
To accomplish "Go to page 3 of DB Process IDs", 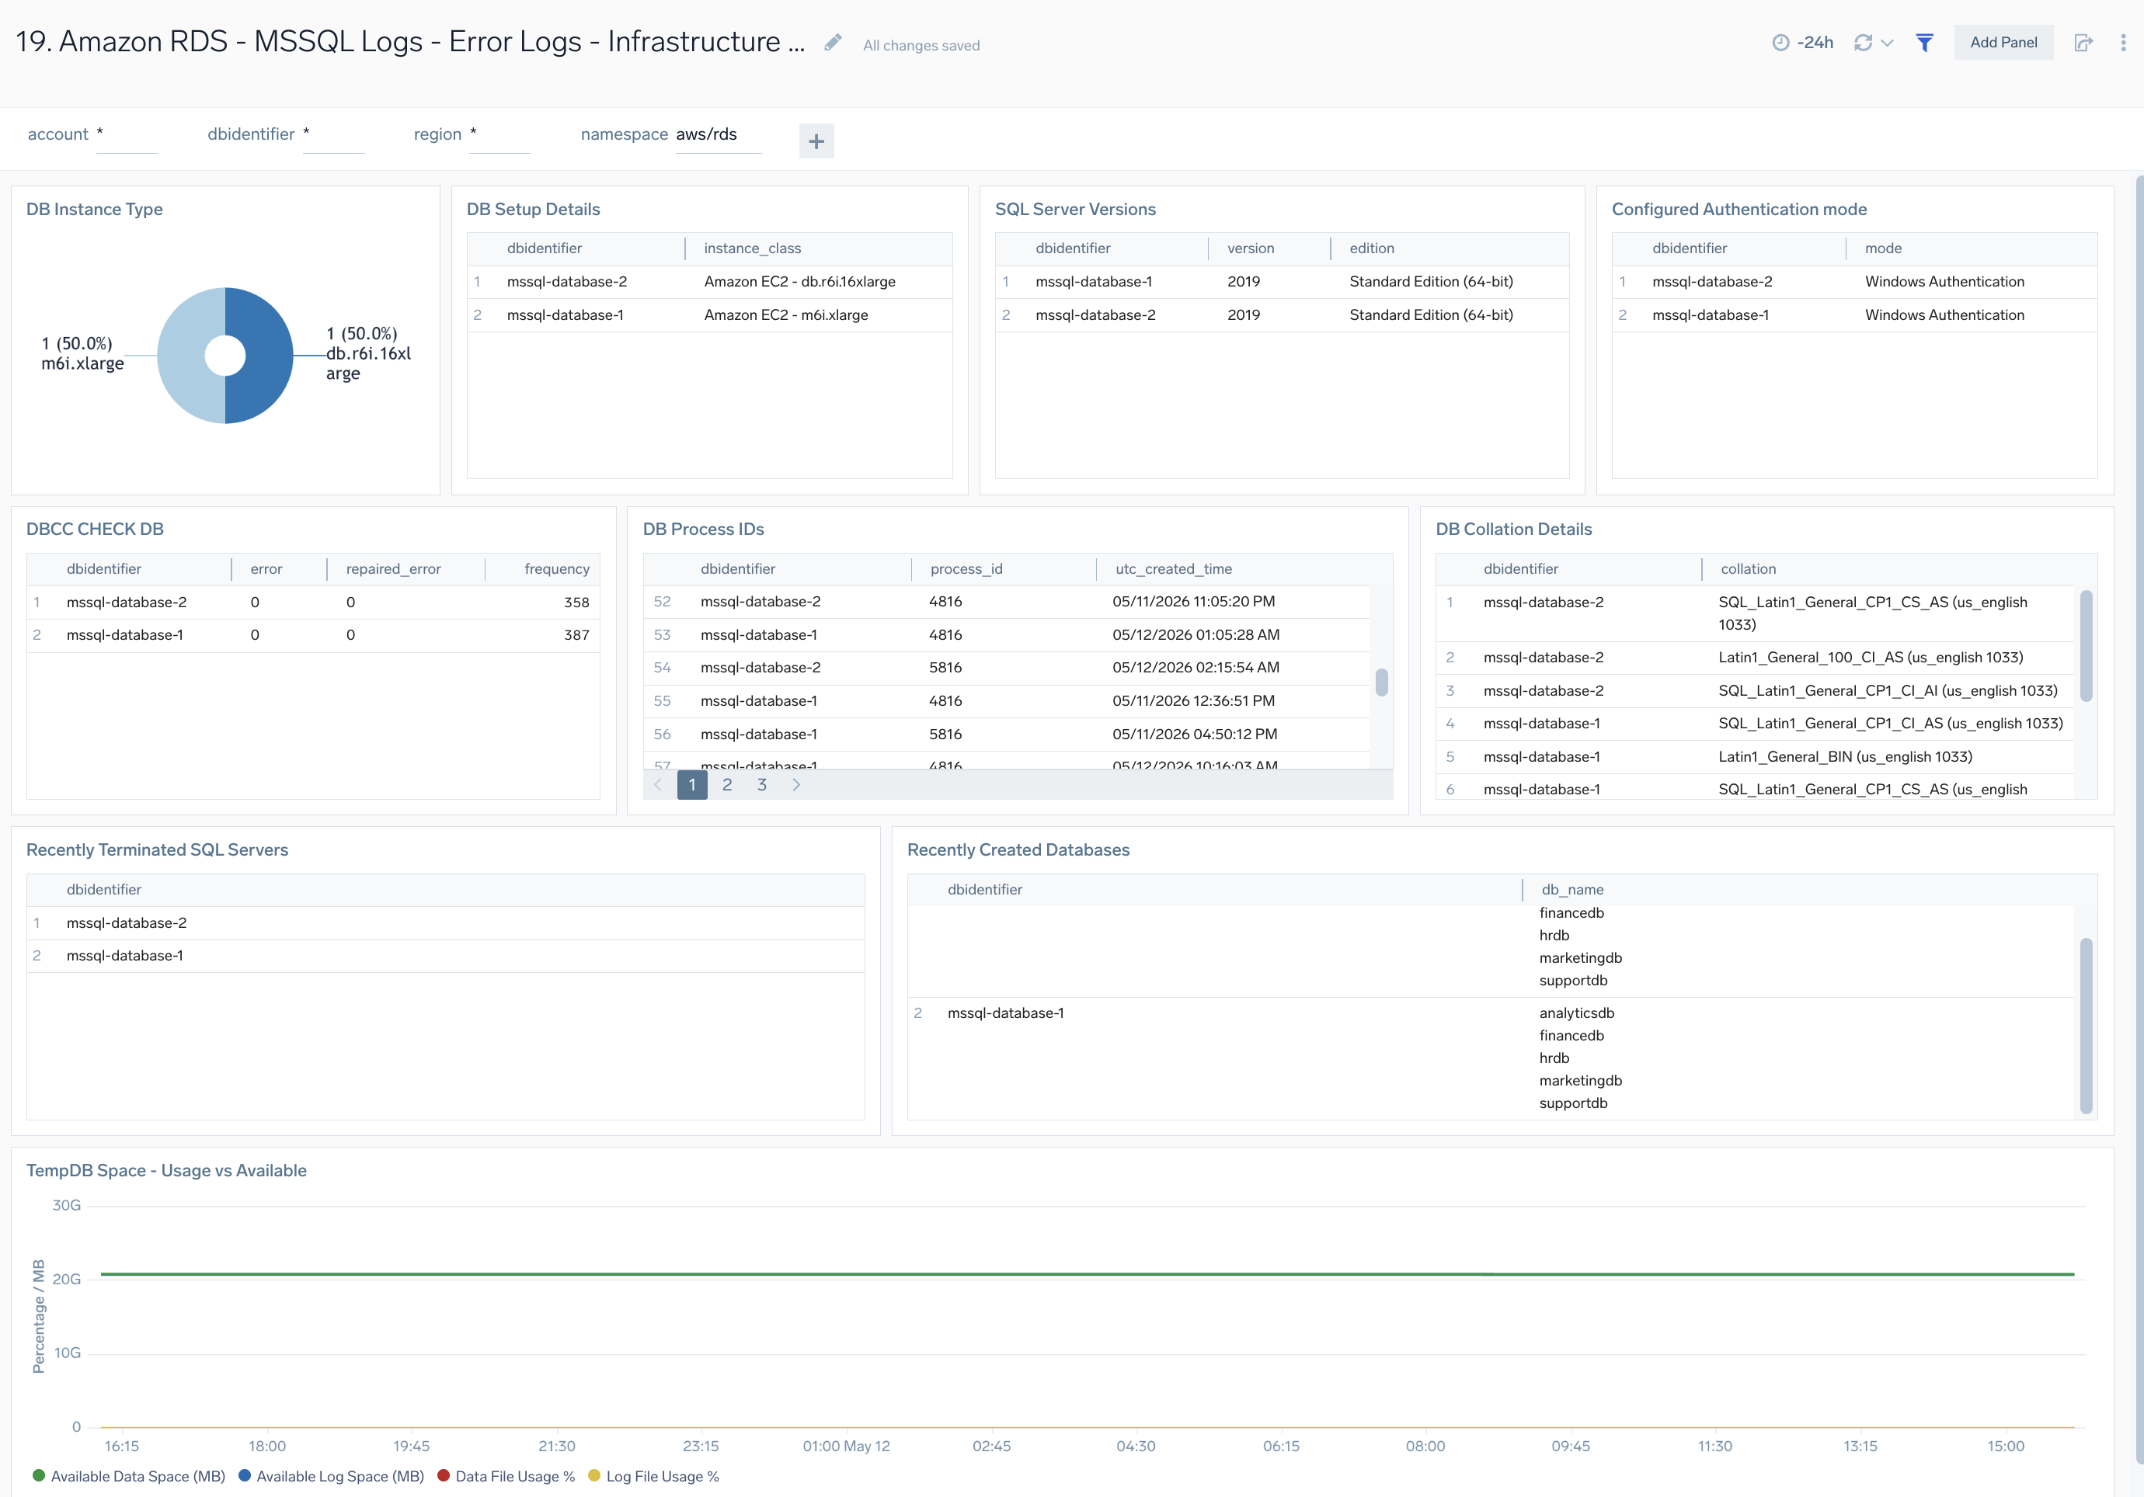I will coord(762,785).
